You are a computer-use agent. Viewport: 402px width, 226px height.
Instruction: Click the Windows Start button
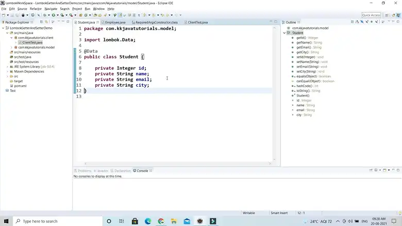click(6, 221)
